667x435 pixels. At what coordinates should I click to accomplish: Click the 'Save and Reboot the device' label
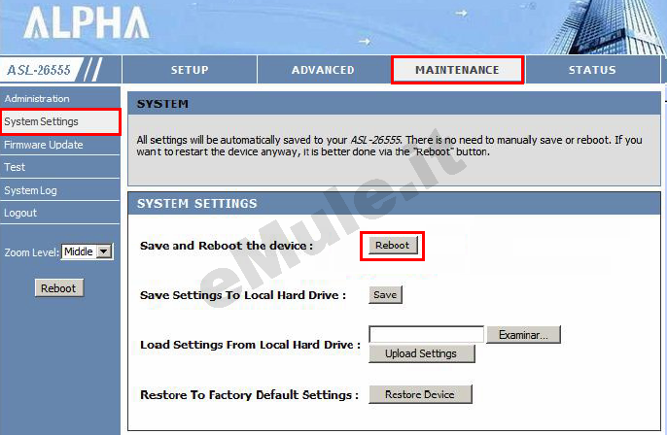point(227,246)
